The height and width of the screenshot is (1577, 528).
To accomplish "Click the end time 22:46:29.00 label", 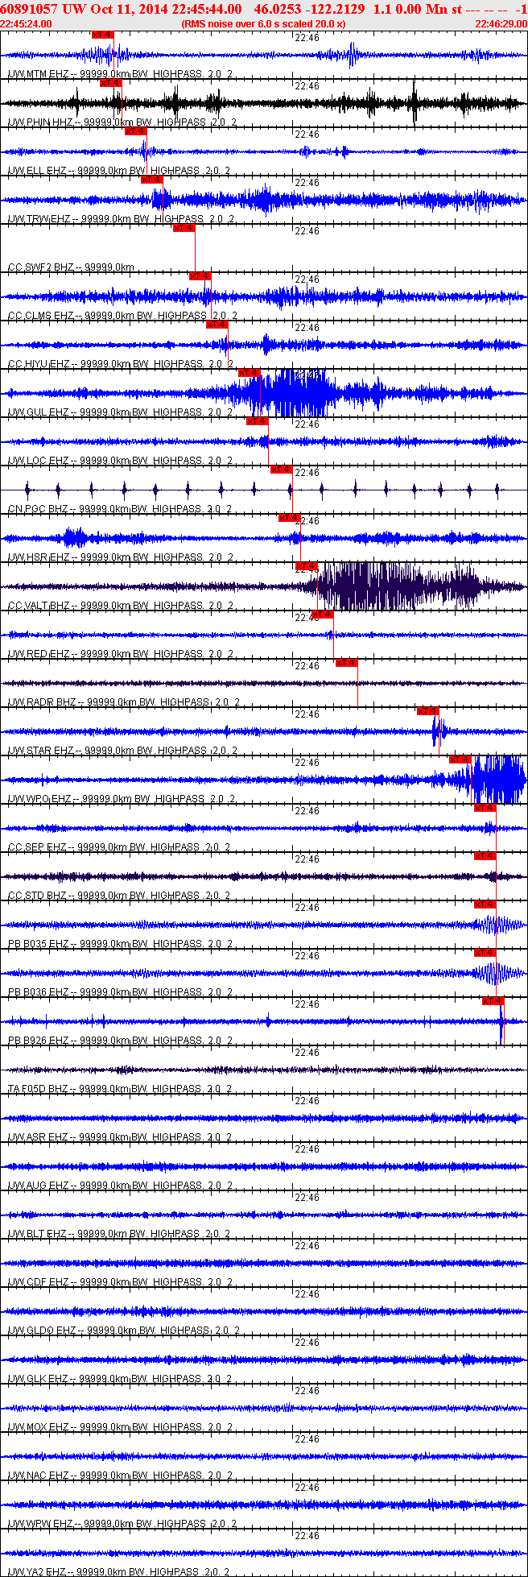I will pos(501,23).
